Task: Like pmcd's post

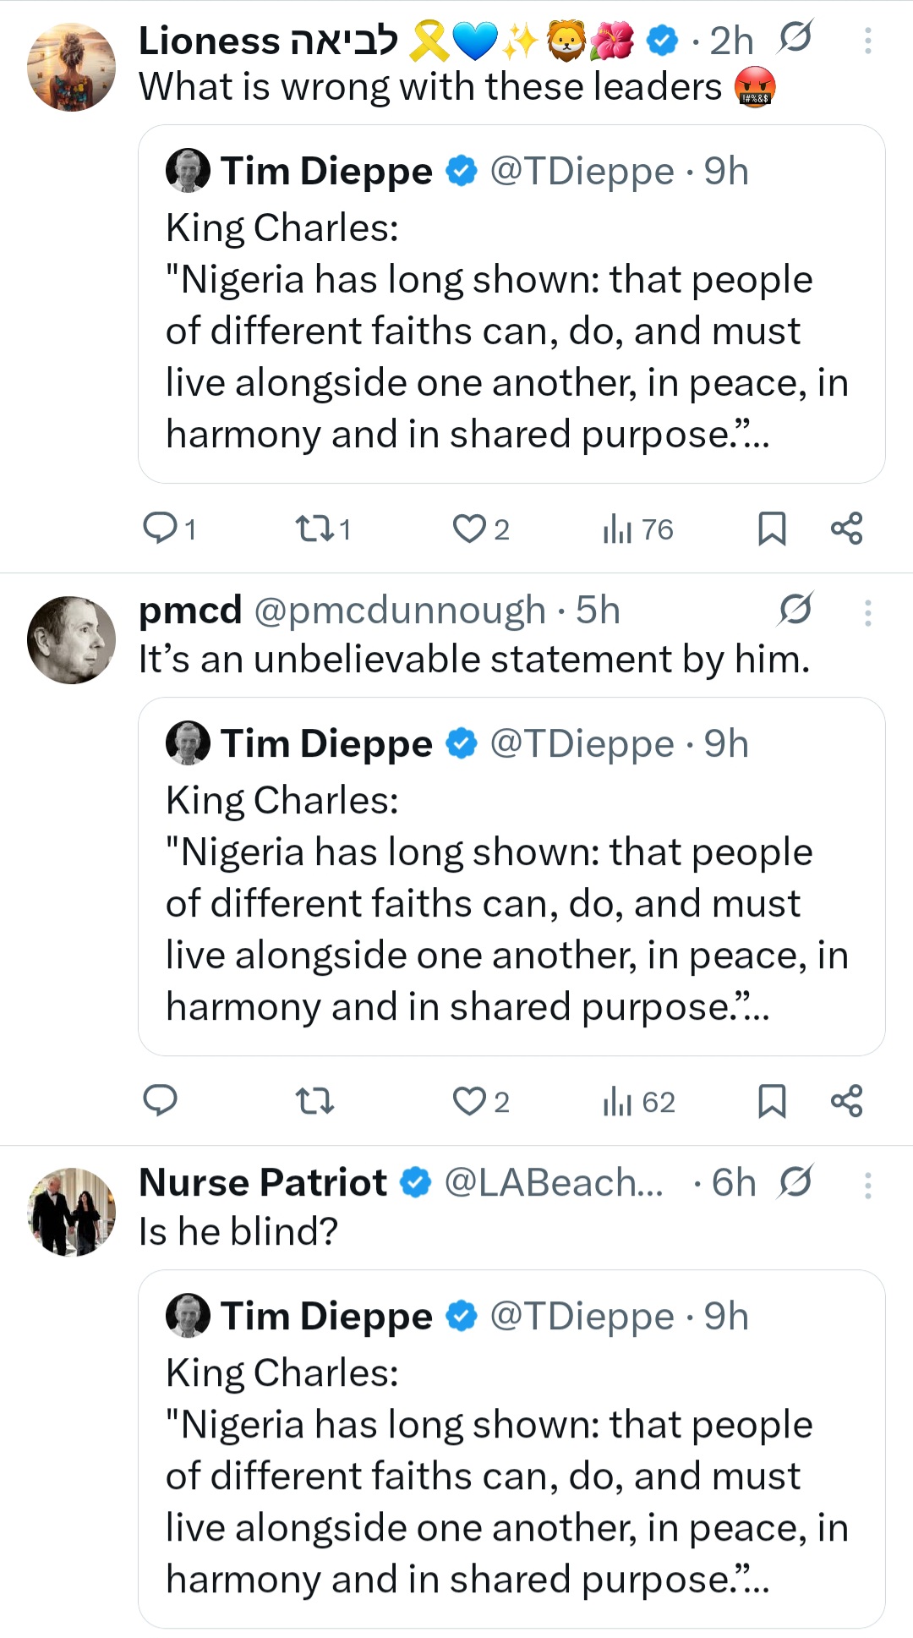Action: click(469, 1101)
